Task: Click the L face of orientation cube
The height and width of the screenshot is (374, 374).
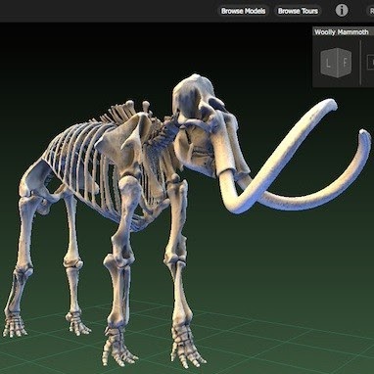Action: [328, 63]
